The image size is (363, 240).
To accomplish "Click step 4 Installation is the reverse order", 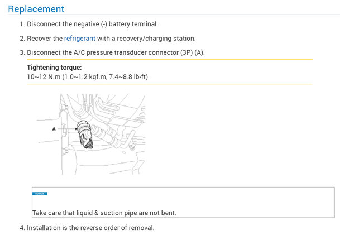I will pyautogui.click(x=90, y=228).
